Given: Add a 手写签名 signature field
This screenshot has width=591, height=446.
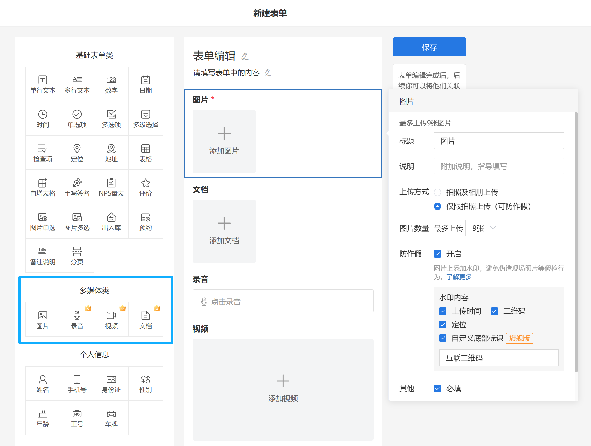Looking at the screenshot, I should (77, 187).
